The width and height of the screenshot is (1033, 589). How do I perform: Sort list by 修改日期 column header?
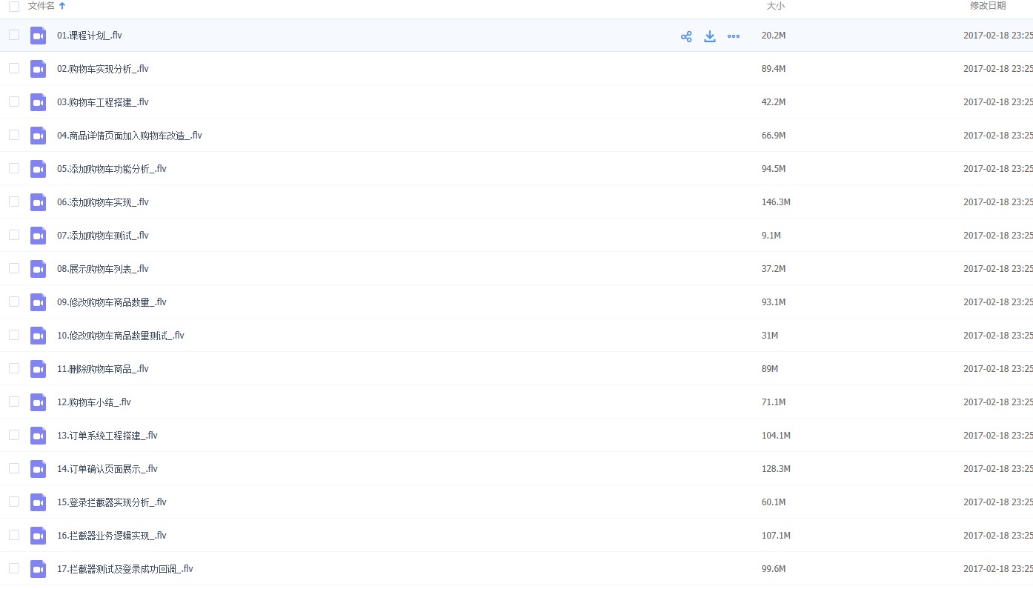pyautogui.click(x=988, y=6)
